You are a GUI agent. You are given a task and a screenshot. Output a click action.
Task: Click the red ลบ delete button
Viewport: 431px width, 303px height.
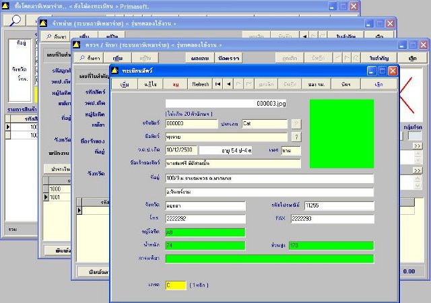coord(175,86)
